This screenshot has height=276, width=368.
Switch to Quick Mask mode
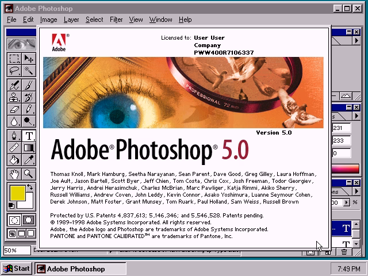(28, 220)
